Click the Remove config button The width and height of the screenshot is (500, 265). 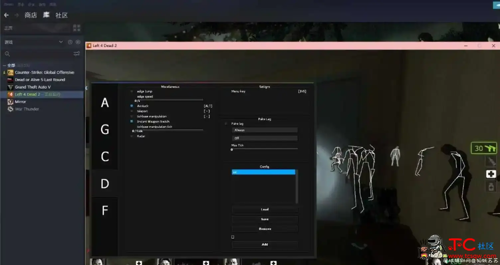tap(265, 229)
